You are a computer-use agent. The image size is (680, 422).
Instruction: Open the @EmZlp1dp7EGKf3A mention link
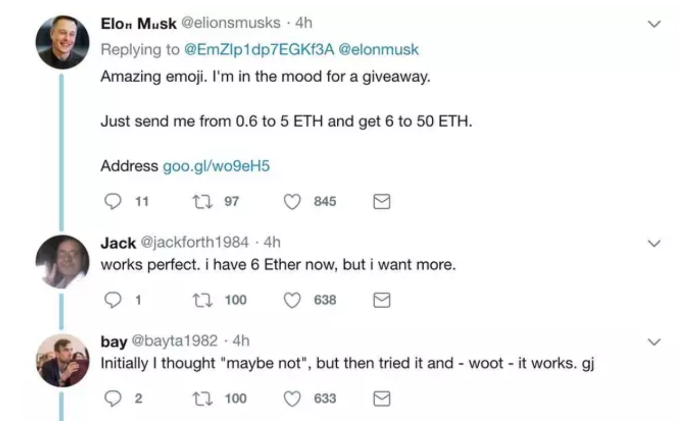[259, 50]
